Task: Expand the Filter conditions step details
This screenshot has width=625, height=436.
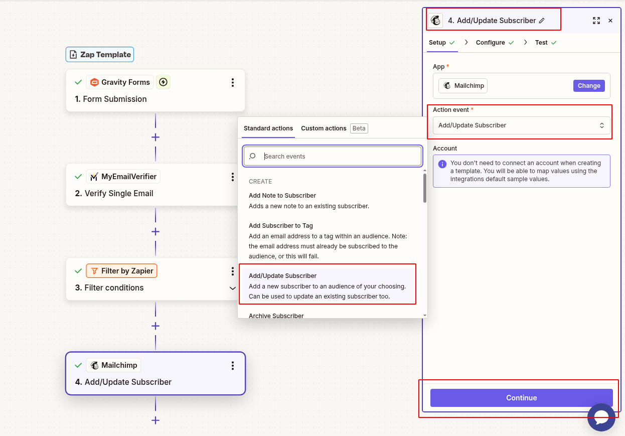Action: click(232, 288)
